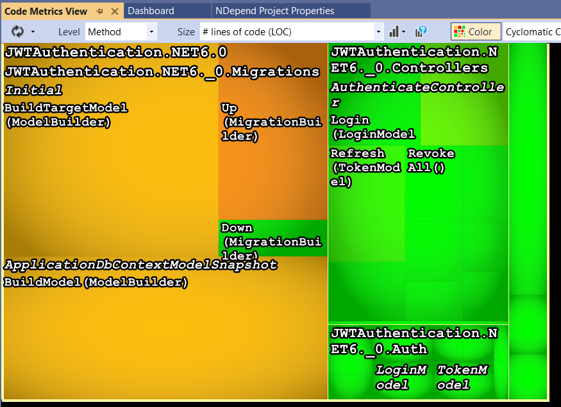Click the refresh metrics icon
The width and height of the screenshot is (561, 407).
click(x=17, y=32)
